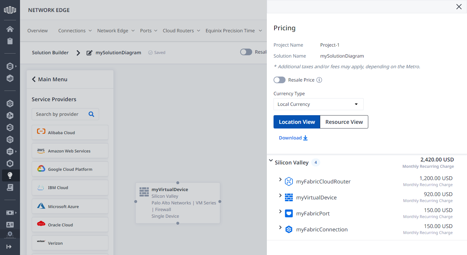The image size is (467, 255).
Task: Download the pricing summary
Action: click(x=293, y=138)
